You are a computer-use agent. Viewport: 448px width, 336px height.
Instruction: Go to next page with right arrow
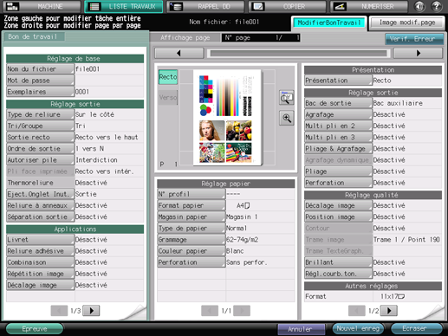click(x=418, y=53)
